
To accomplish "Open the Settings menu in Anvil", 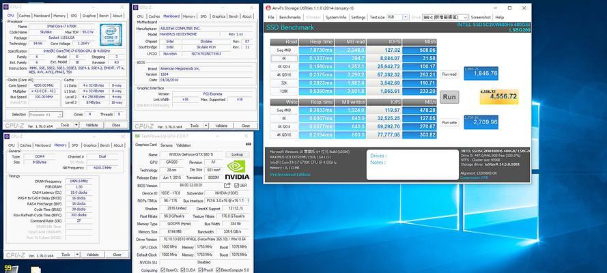I will point(358,17).
